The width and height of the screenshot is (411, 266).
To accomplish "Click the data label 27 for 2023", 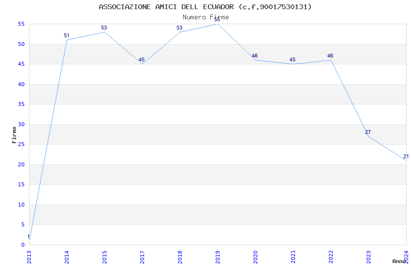I will [x=368, y=132].
